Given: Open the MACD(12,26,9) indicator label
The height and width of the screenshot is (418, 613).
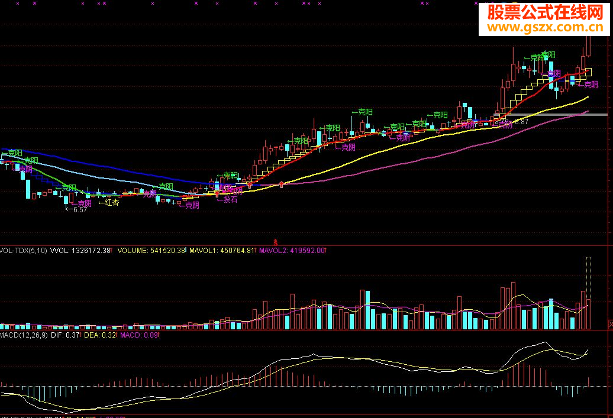Looking at the screenshot, I should tap(24, 335).
